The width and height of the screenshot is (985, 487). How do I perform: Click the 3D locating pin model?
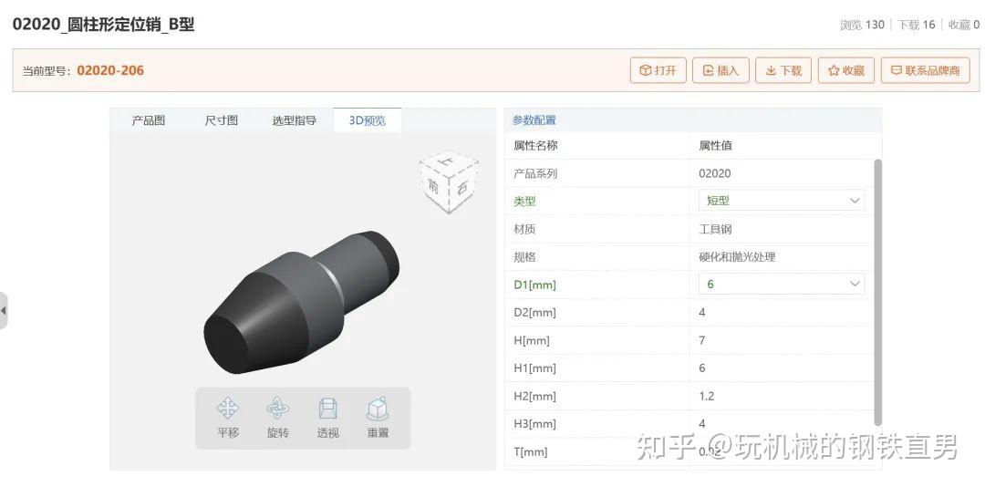(302, 302)
